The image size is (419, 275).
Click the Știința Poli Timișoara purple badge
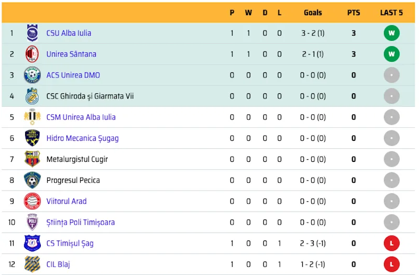tap(32, 222)
